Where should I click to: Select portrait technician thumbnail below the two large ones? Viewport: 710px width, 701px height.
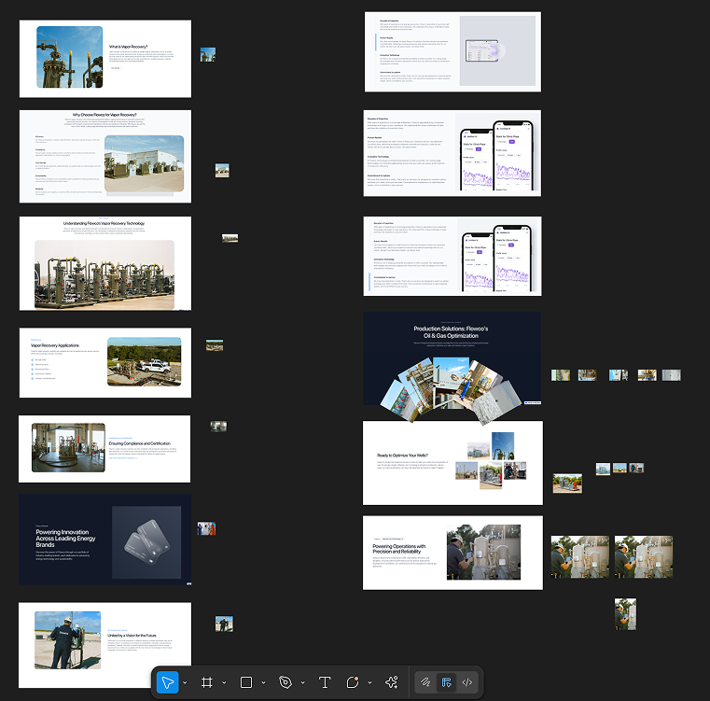625,614
